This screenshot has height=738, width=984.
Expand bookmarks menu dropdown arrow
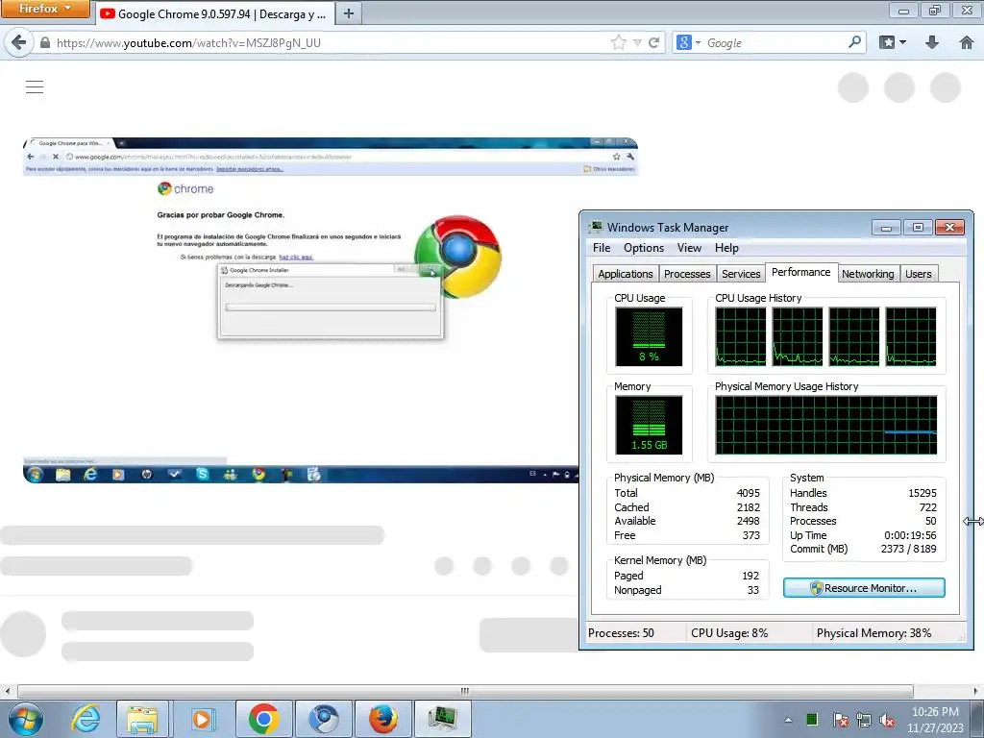903,42
